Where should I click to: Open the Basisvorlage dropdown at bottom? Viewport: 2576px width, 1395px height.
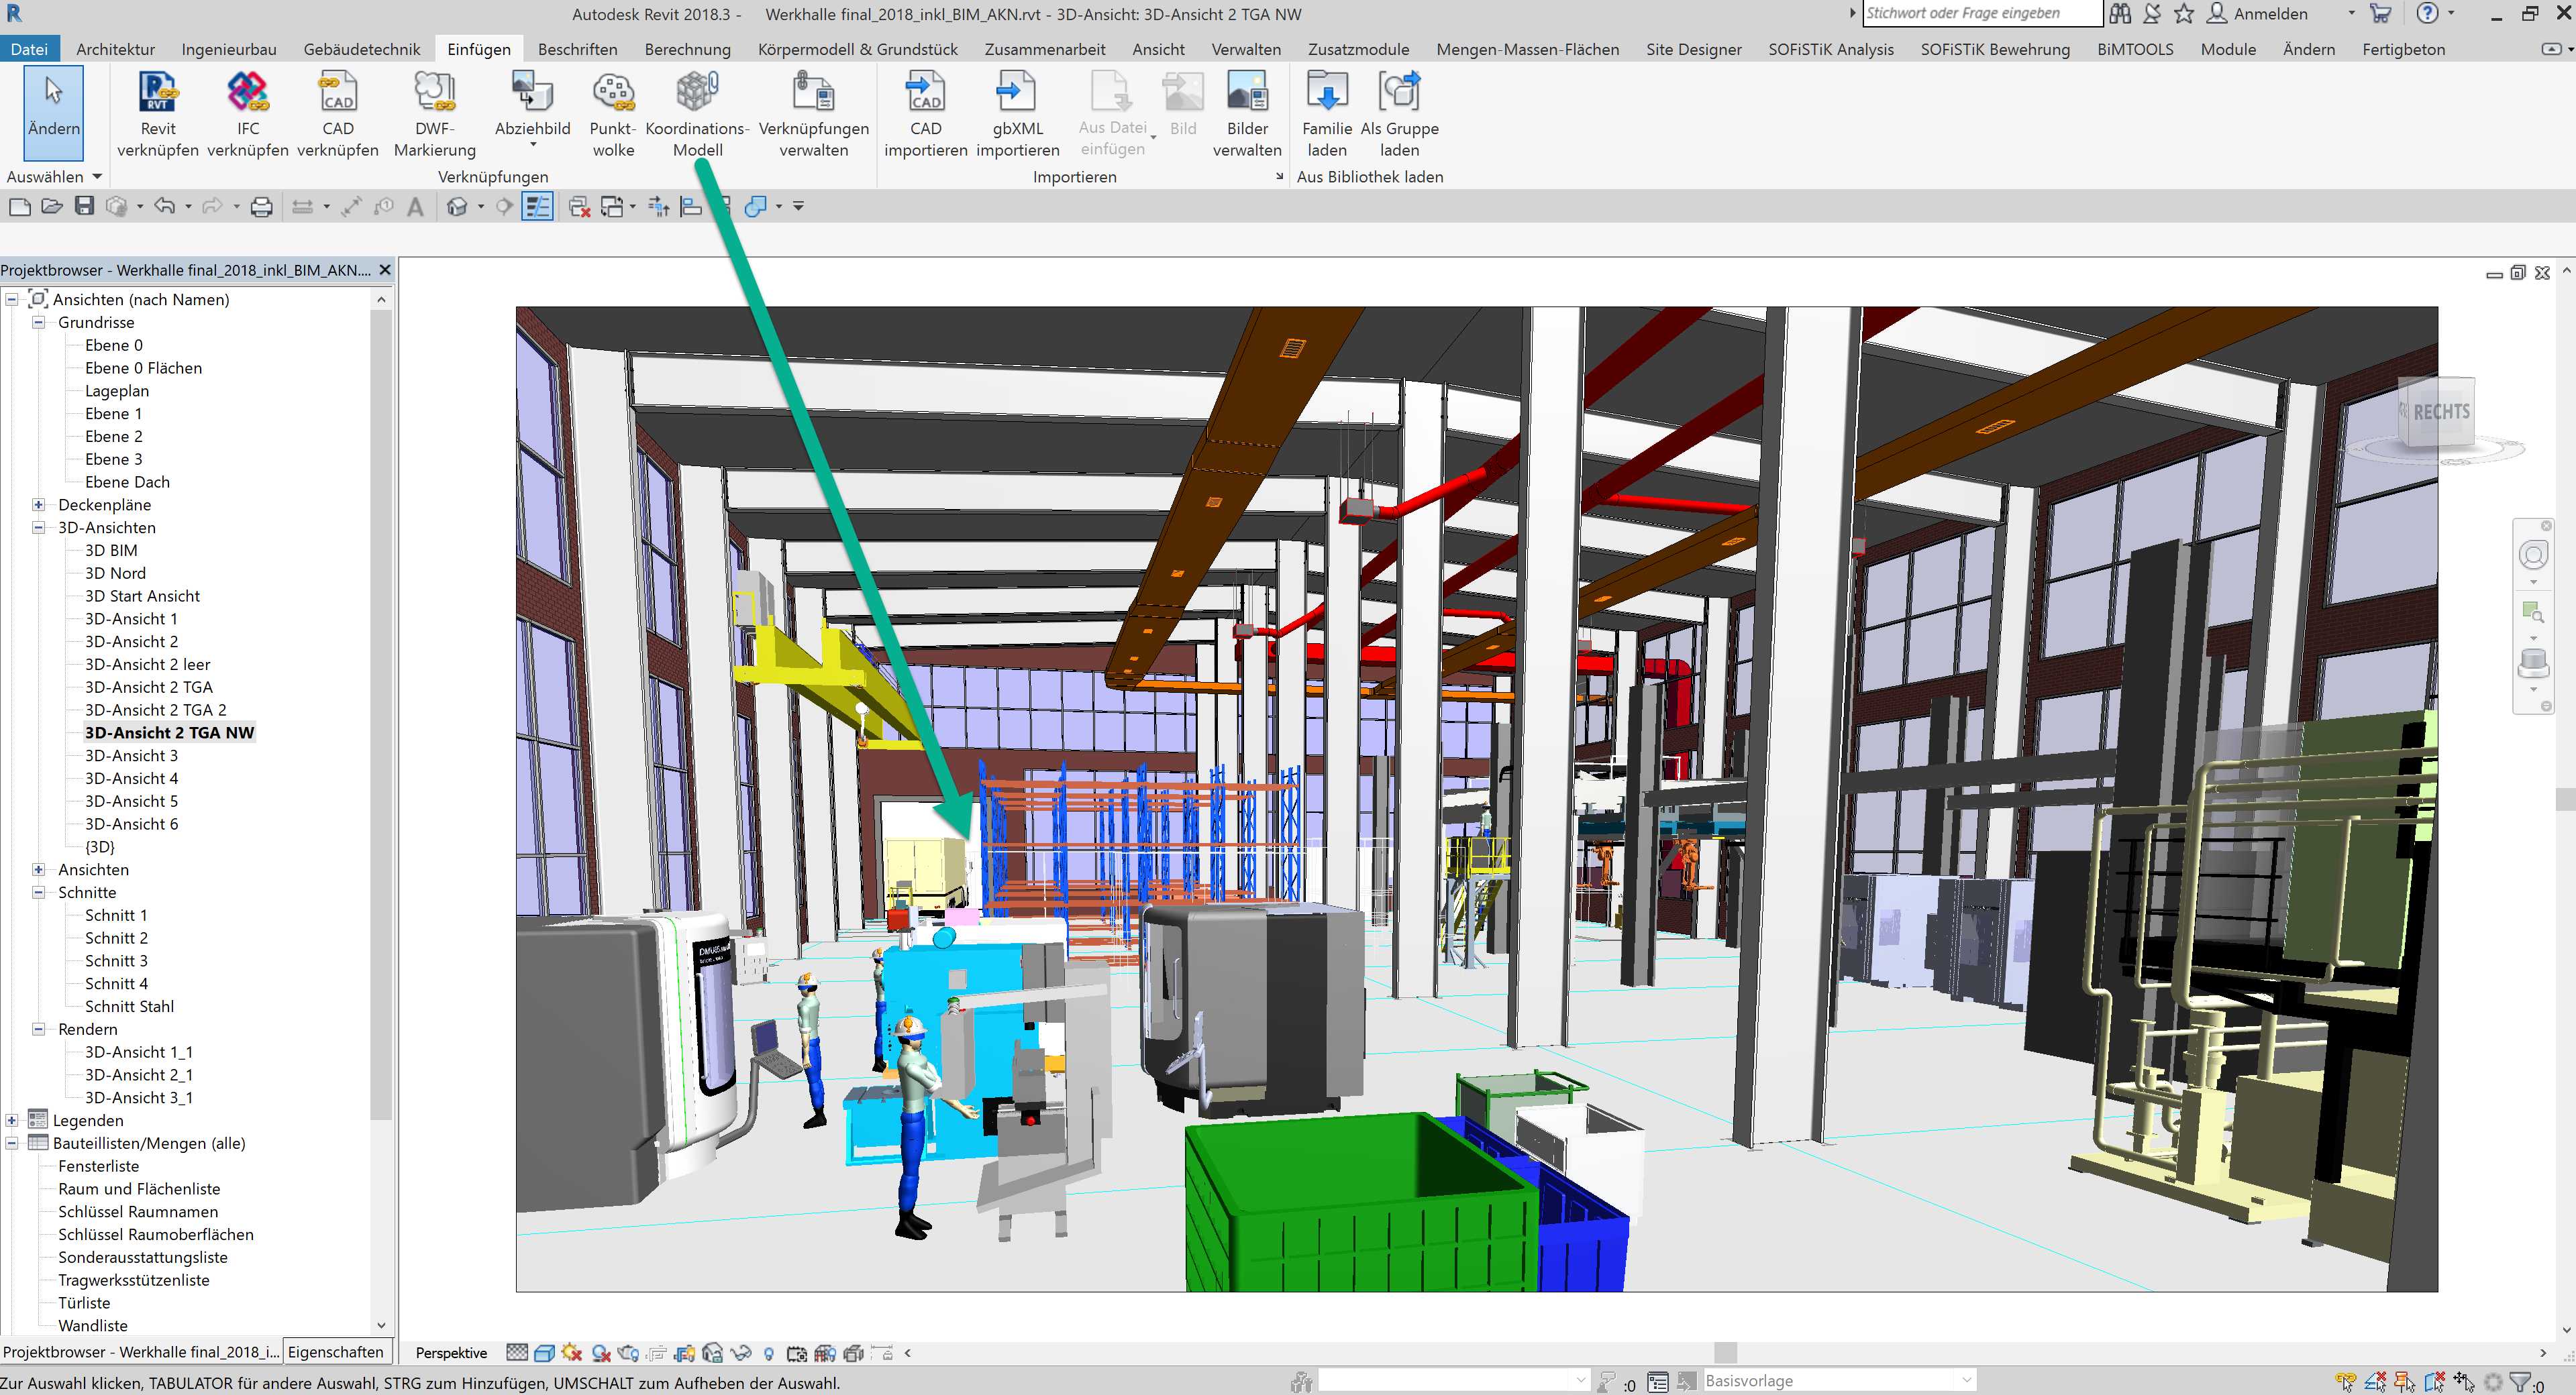(x=1963, y=1380)
